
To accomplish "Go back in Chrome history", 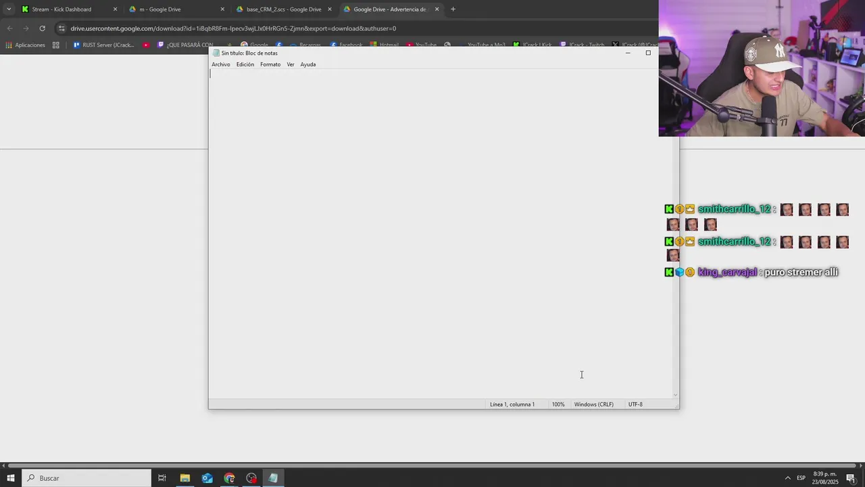I will (x=9, y=28).
